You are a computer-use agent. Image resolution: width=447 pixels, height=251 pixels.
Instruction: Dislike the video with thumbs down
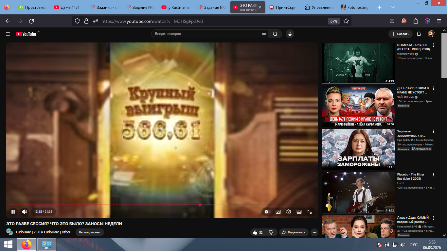[271, 232]
